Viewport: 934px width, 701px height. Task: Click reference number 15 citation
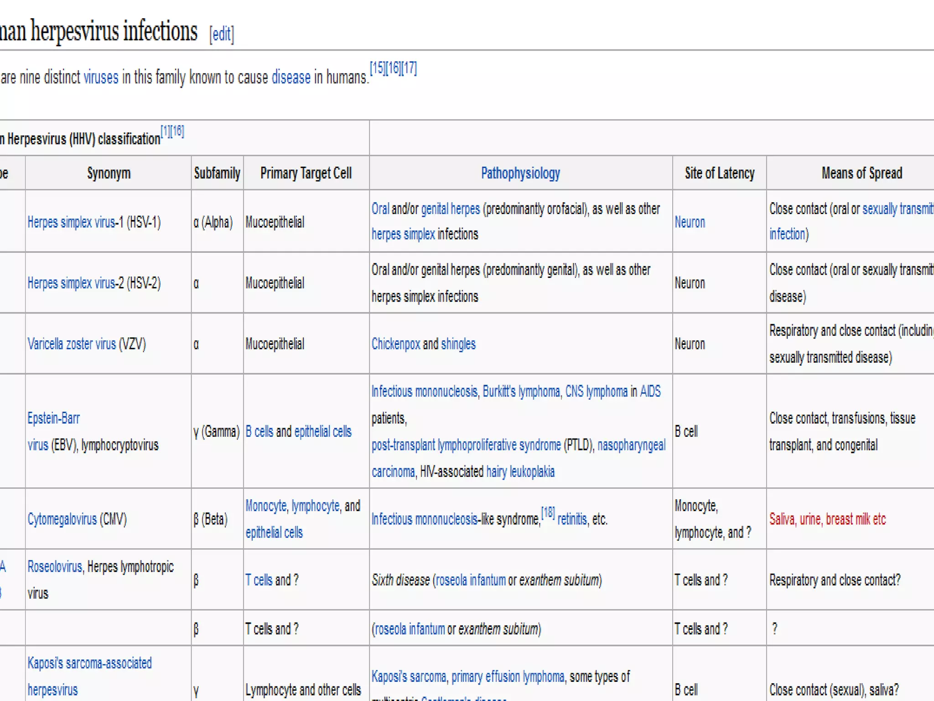point(377,68)
